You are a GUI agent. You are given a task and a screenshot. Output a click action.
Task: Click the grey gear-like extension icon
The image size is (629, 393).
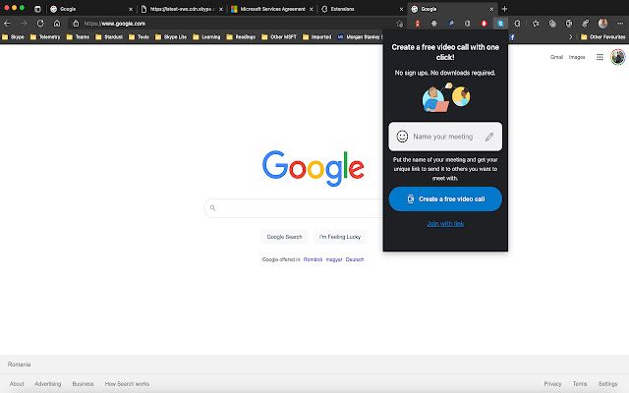point(434,24)
